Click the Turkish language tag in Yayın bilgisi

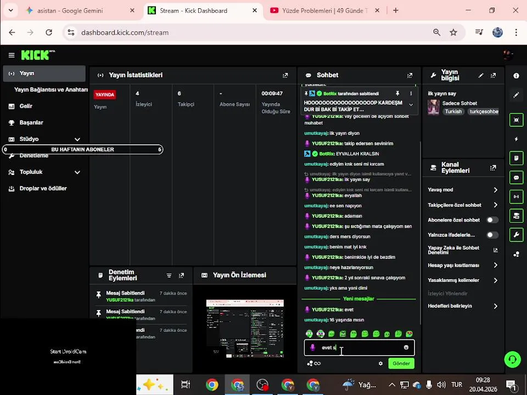pos(453,111)
